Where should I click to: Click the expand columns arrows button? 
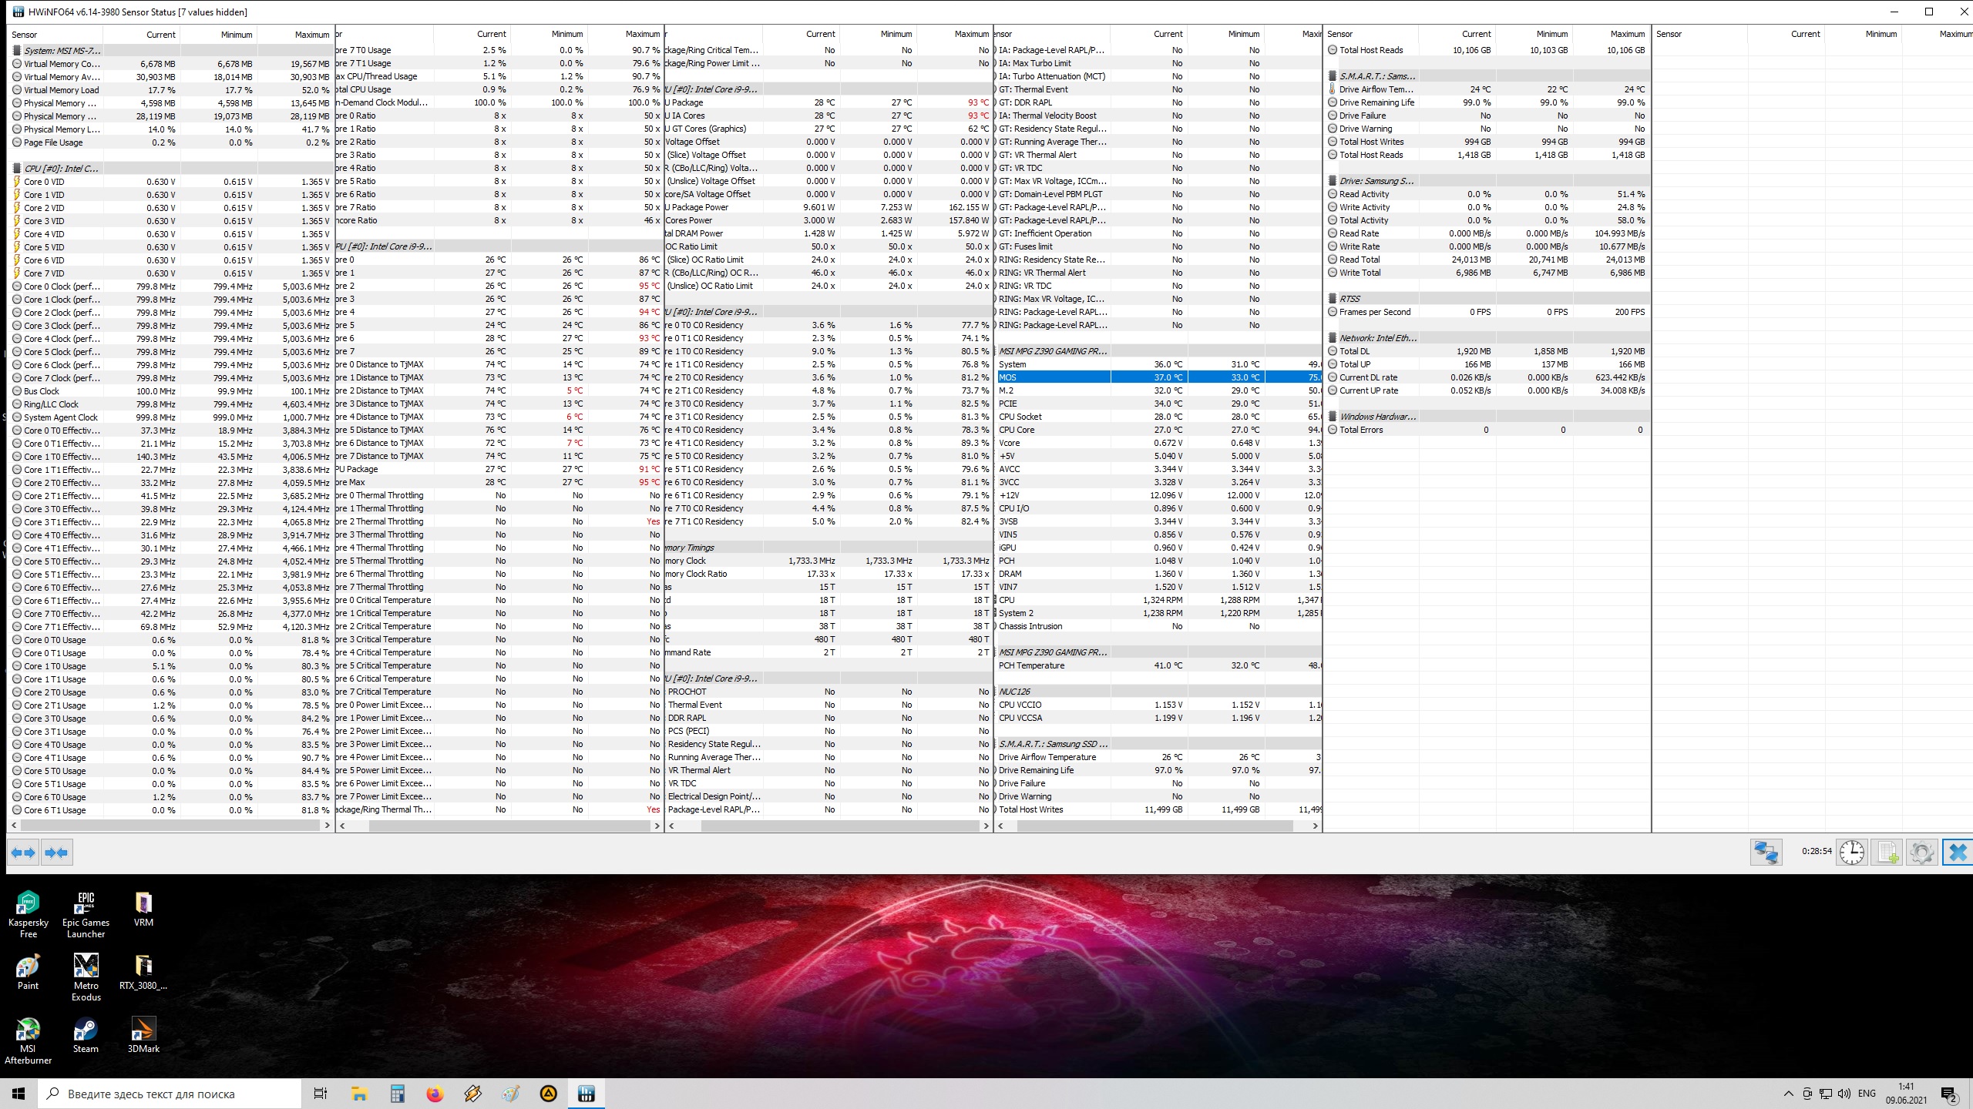23,853
